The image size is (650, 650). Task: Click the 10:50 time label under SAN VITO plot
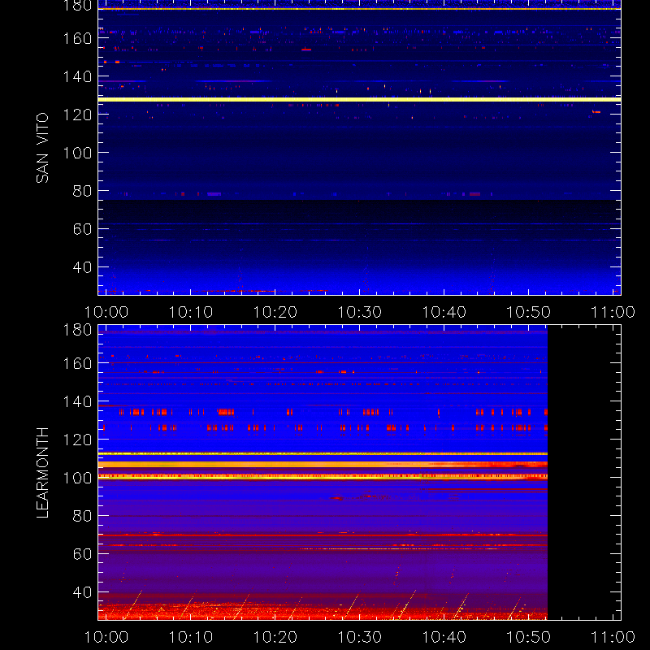pos(529,312)
